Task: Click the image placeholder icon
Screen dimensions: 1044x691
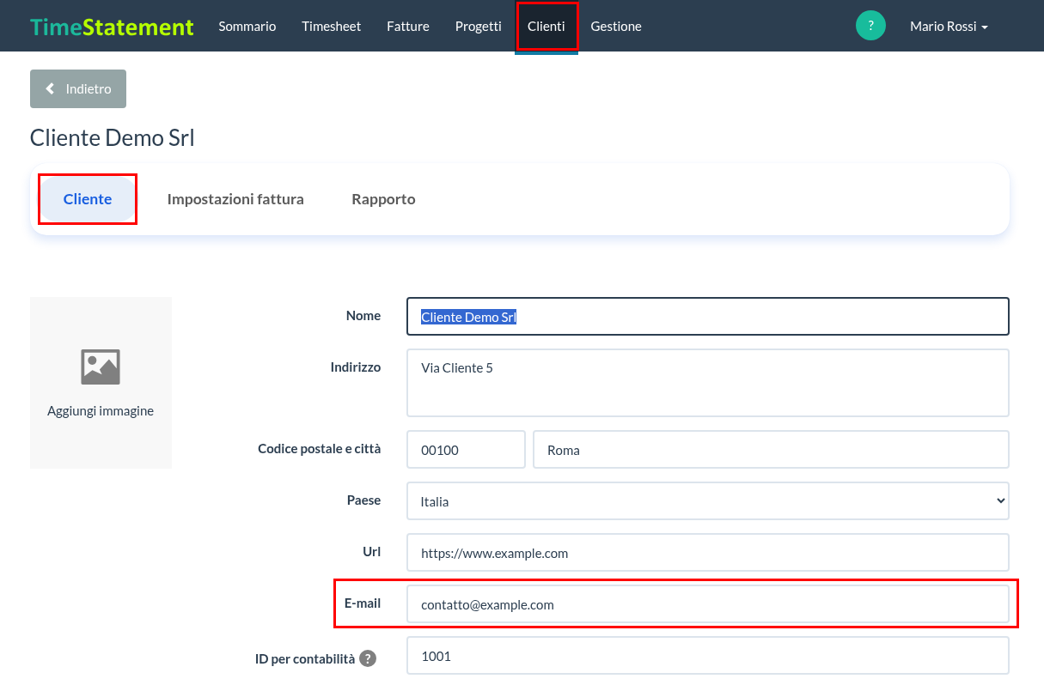Action: coord(101,367)
